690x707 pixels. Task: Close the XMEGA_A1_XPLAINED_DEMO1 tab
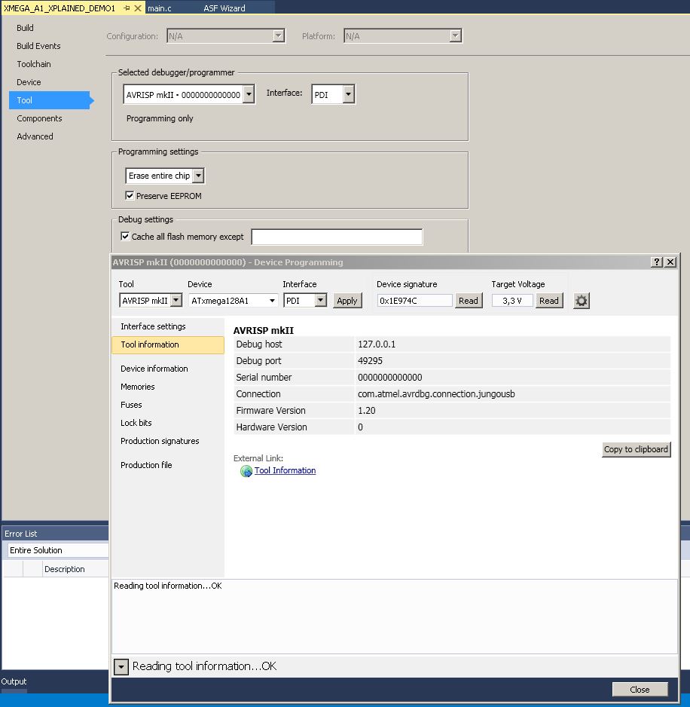click(x=138, y=8)
